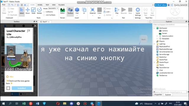189x106 pixels.
Task: Click the Team Test icon
Action: pos(146,12)
